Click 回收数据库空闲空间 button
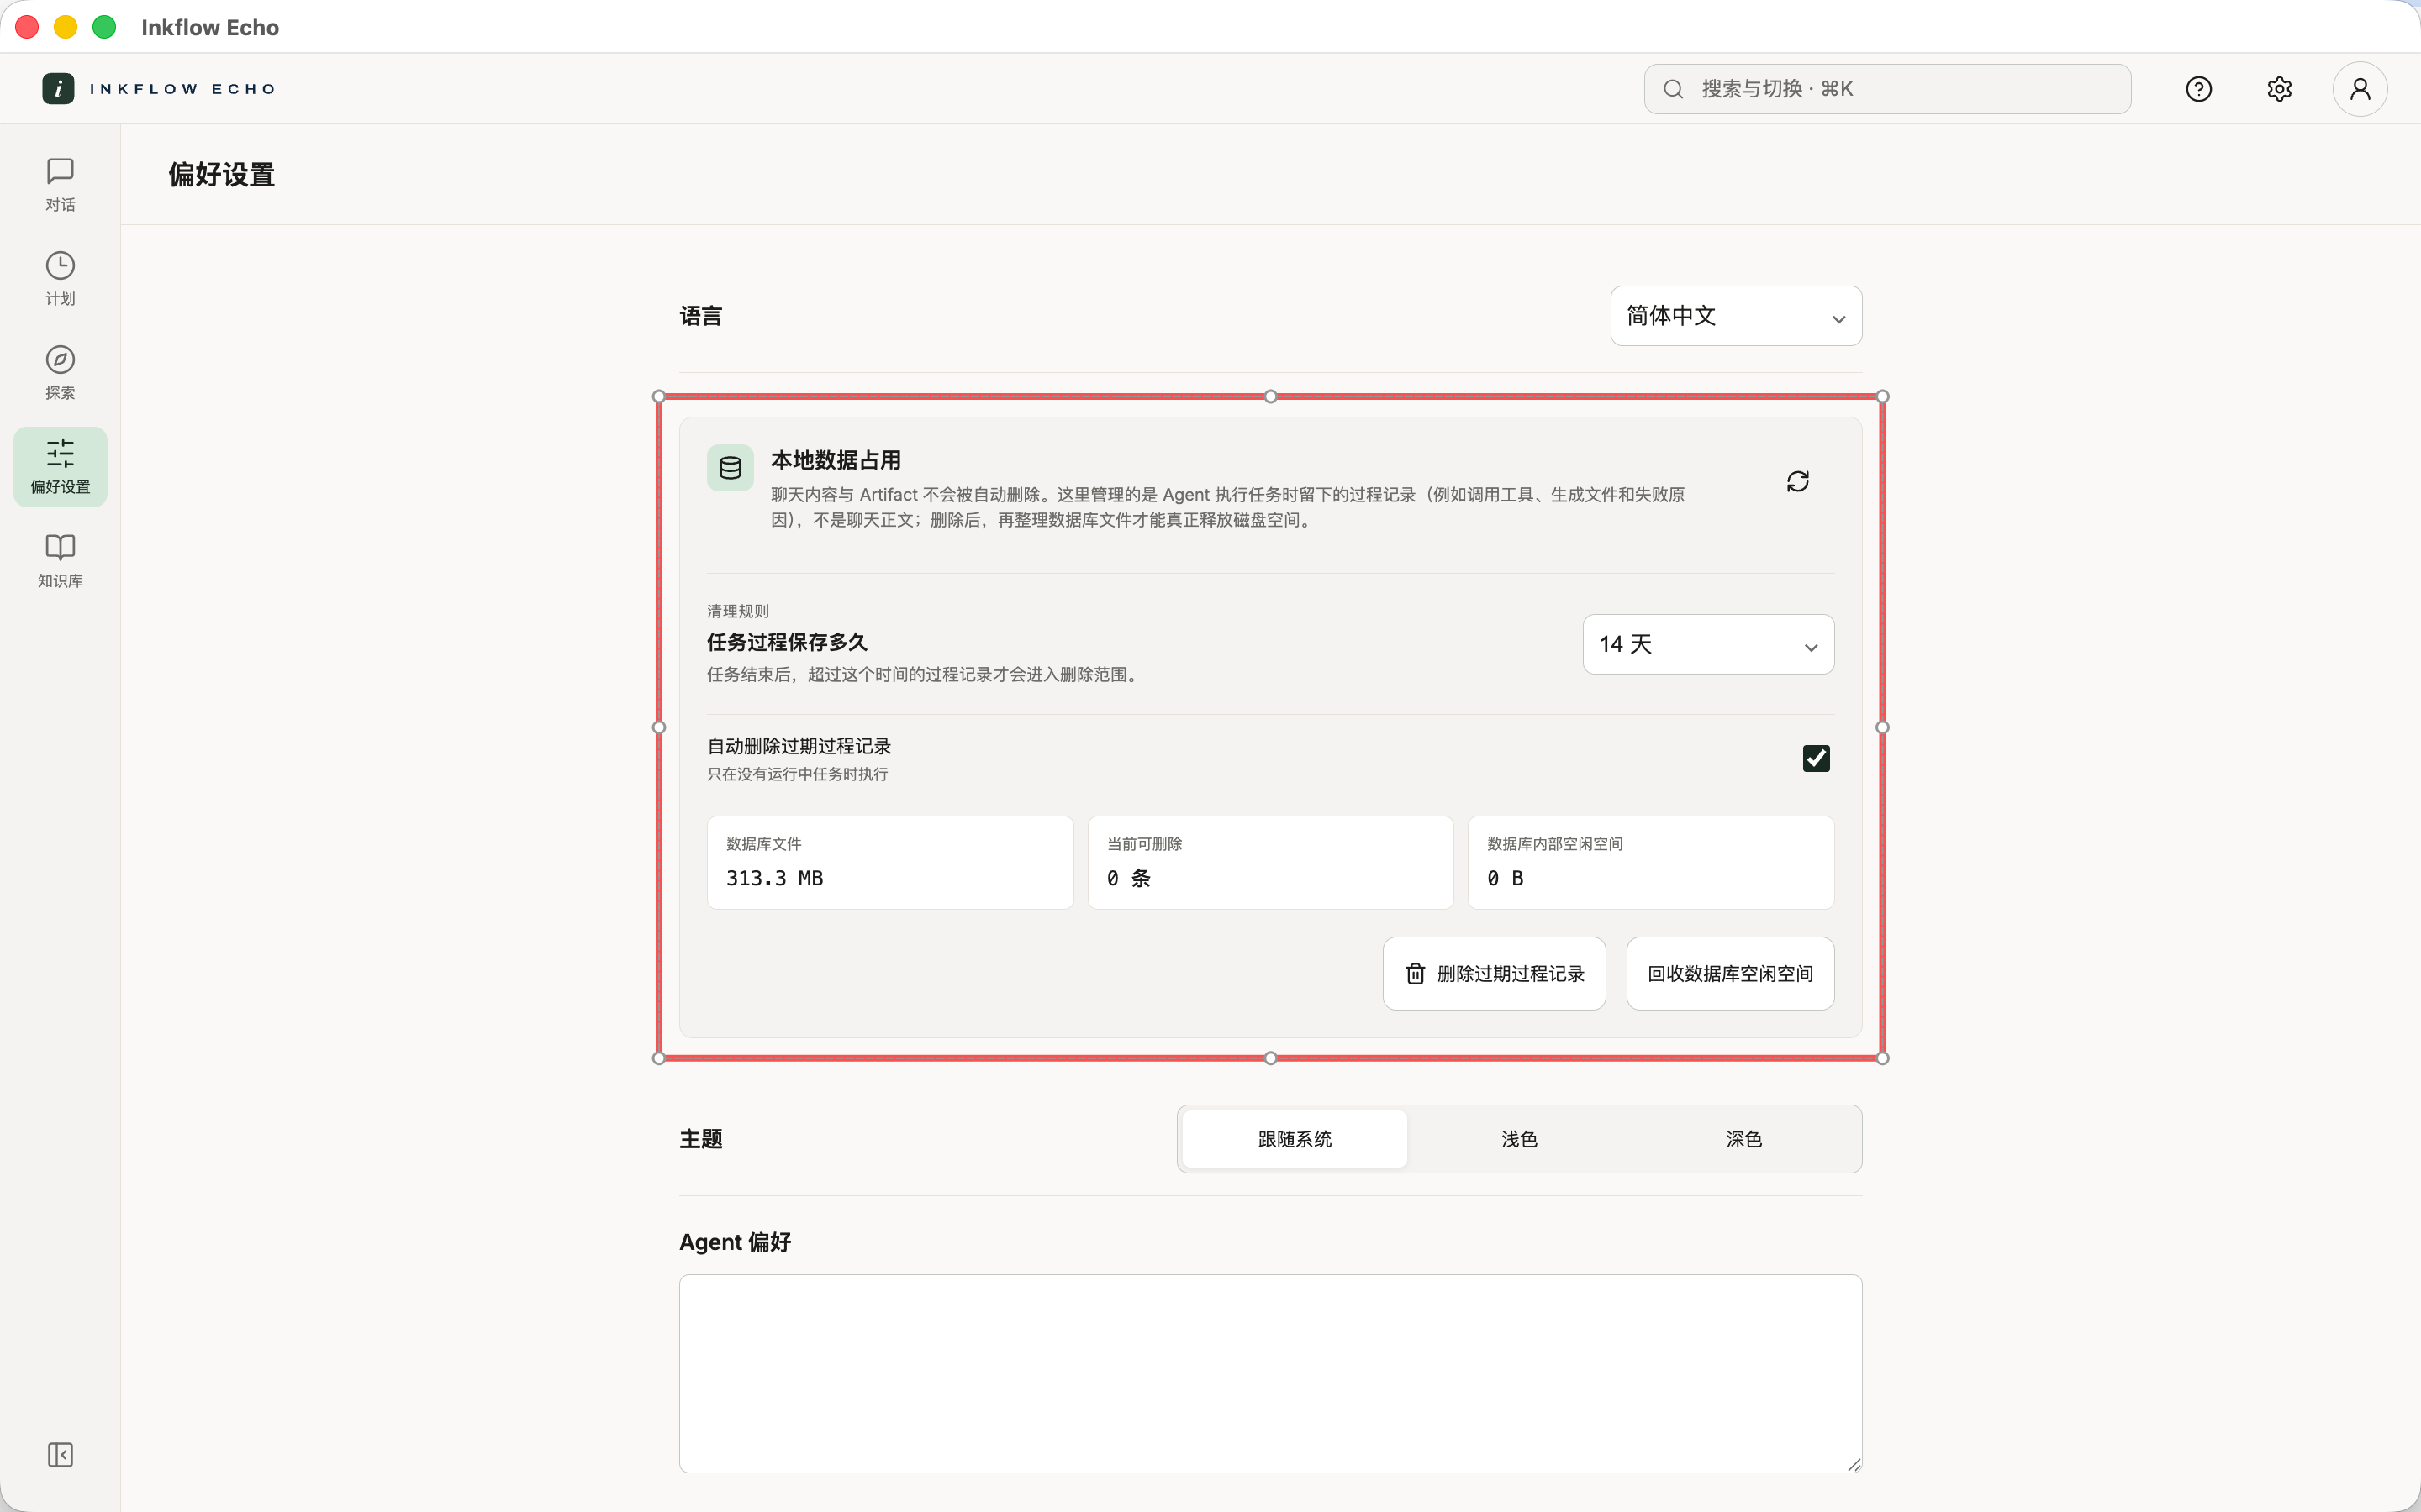 point(1730,974)
